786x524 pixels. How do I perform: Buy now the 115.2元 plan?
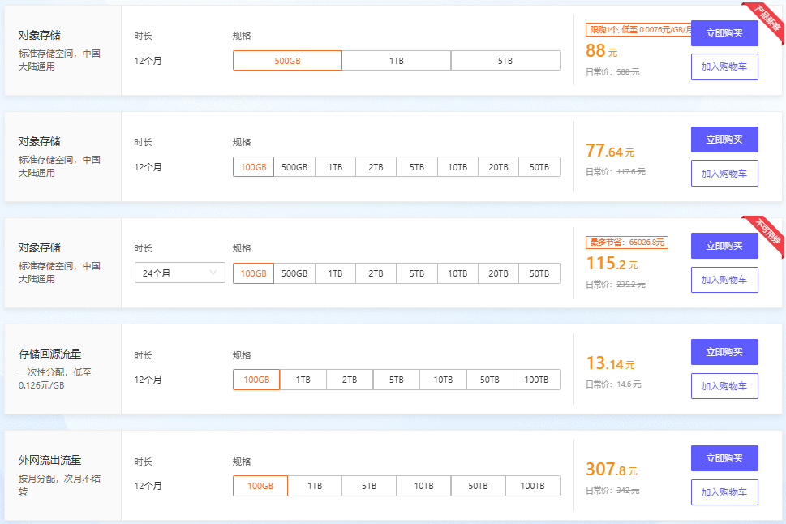pyautogui.click(x=724, y=246)
